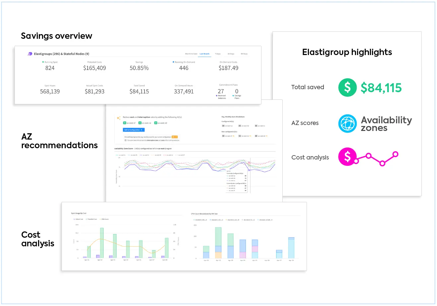
Task: Click the Running On-Demand value 446
Action: pyautogui.click(x=184, y=68)
